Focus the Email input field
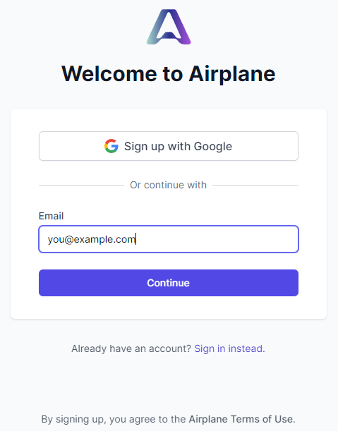338x431 pixels. pos(169,239)
